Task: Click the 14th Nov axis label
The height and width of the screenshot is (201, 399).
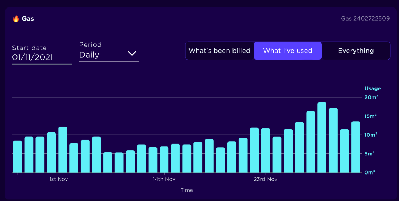Action: point(164,179)
